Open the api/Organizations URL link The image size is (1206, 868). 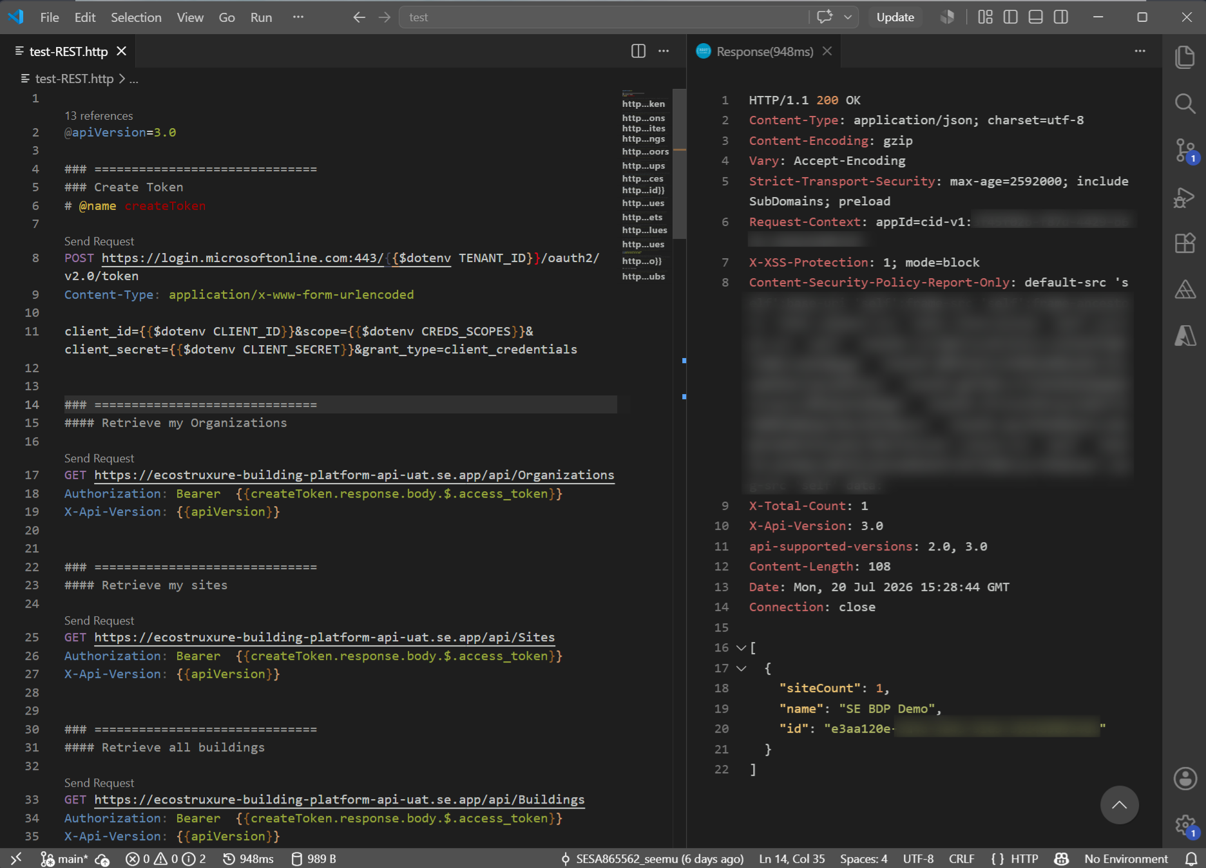(x=354, y=475)
